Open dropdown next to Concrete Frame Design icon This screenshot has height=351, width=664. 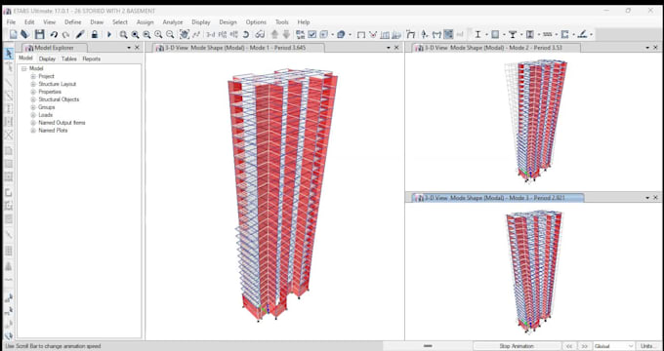tap(504, 35)
